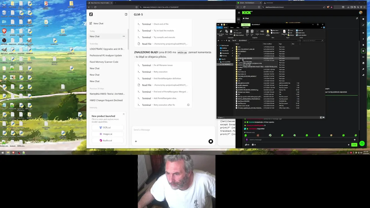Screen dimensions: 370x208
Task: Expand Terminal step Try compile and execute
Action: coord(156,37)
